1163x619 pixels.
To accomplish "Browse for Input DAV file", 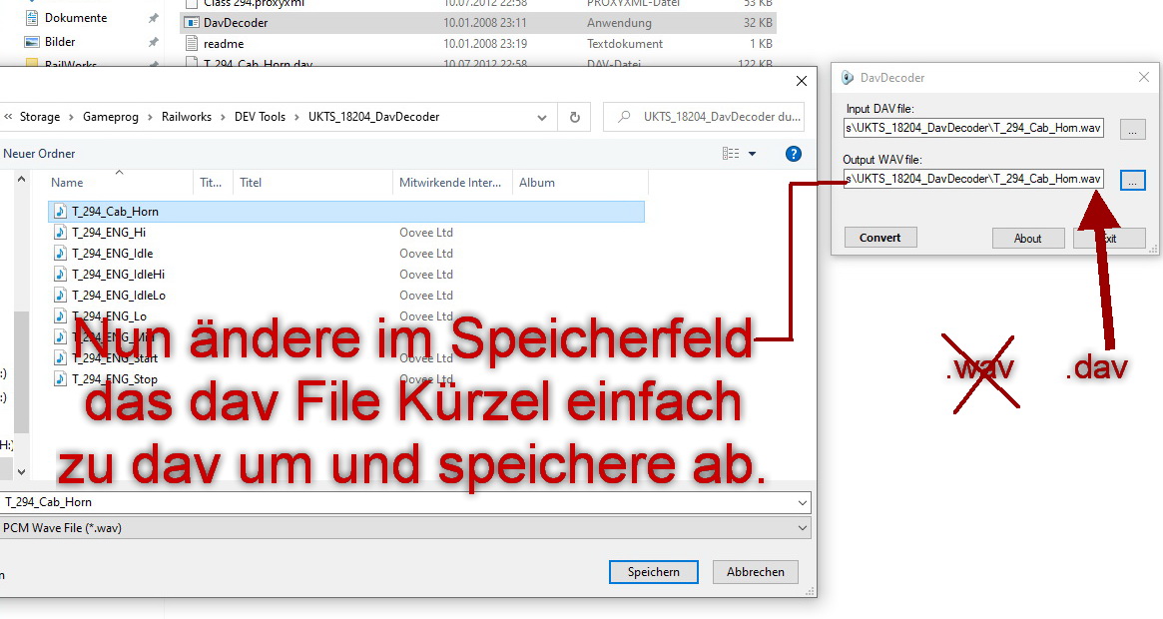I will click(x=1133, y=129).
